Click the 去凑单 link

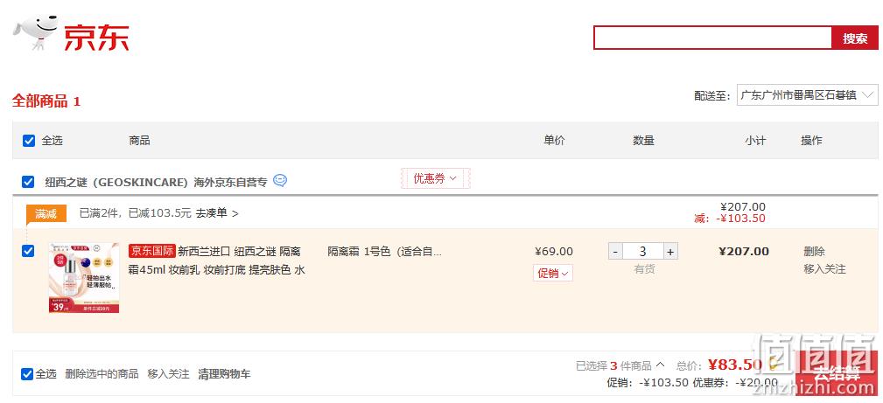pos(217,213)
